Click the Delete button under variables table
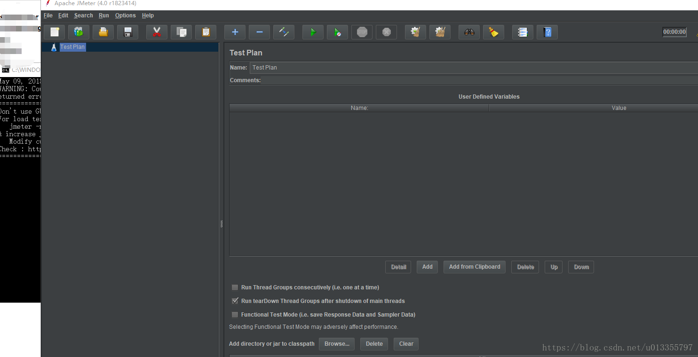The height and width of the screenshot is (357, 698). coord(525,267)
